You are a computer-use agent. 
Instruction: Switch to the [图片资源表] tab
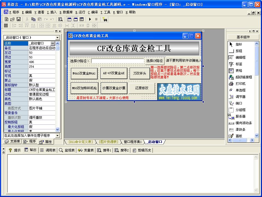point(109,142)
